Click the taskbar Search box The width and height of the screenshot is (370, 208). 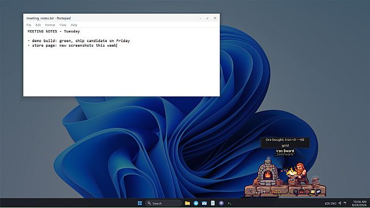click(163, 203)
